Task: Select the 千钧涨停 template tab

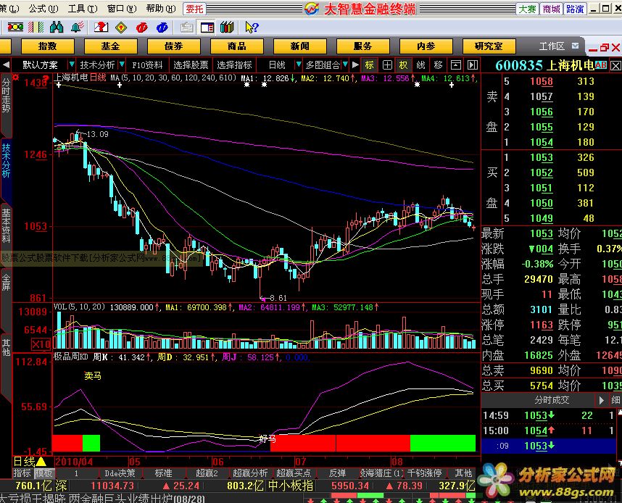Action: (x=424, y=473)
